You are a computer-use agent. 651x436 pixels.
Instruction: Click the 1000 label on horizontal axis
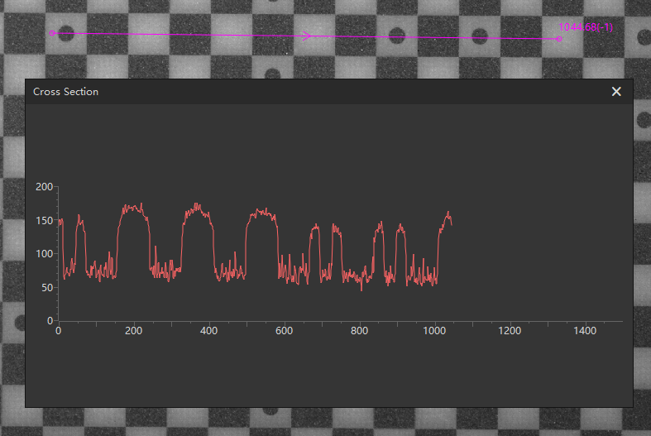click(434, 331)
